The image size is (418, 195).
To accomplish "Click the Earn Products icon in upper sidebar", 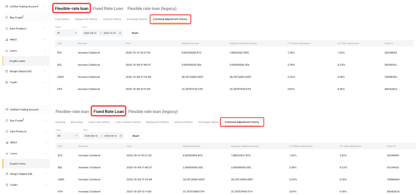I will (x=7, y=29).
